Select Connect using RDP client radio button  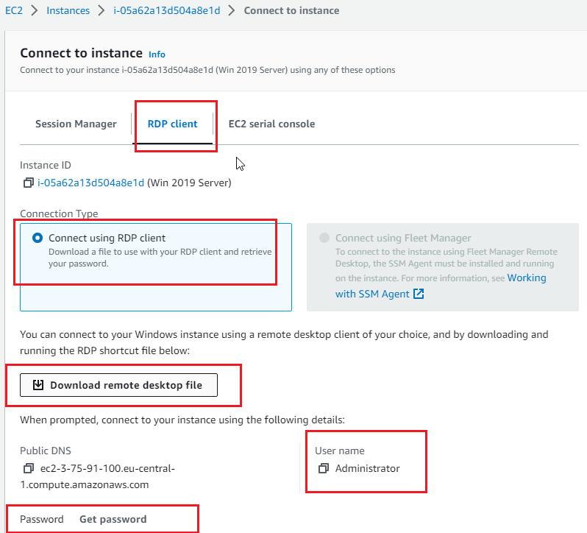[x=38, y=238]
